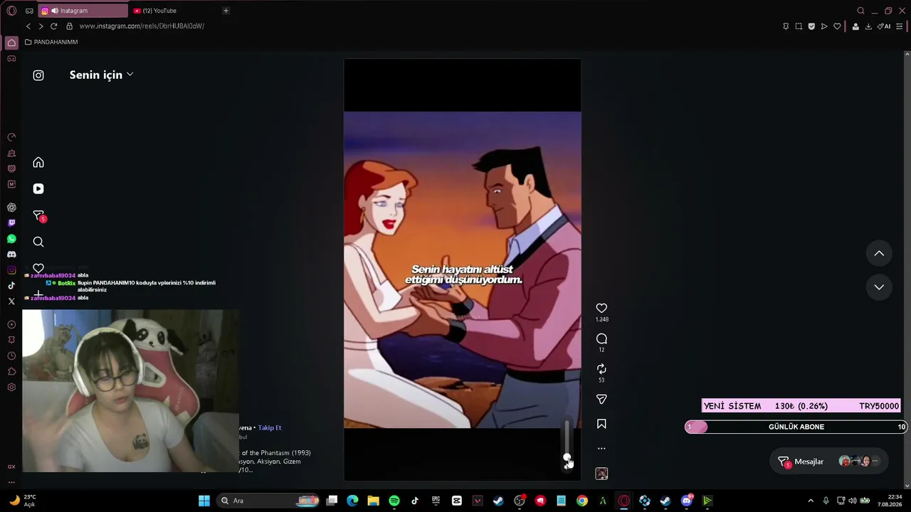Open File Explorer from the taskbar
The image size is (911, 512).
coord(373,501)
